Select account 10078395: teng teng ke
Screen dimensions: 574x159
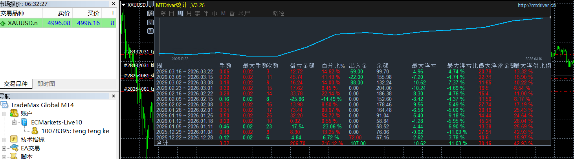(x=75, y=131)
